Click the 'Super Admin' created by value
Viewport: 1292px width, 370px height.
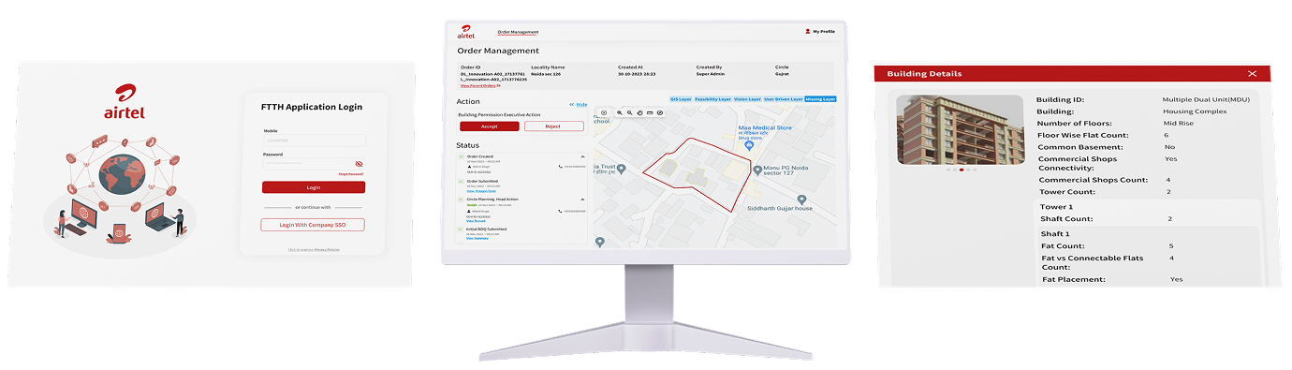[x=712, y=73]
